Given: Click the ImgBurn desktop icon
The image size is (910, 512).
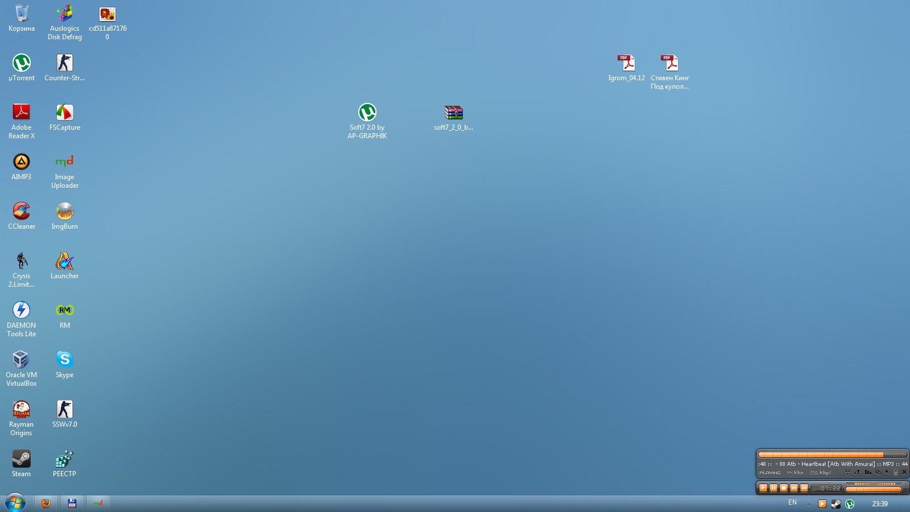Looking at the screenshot, I should 64,212.
